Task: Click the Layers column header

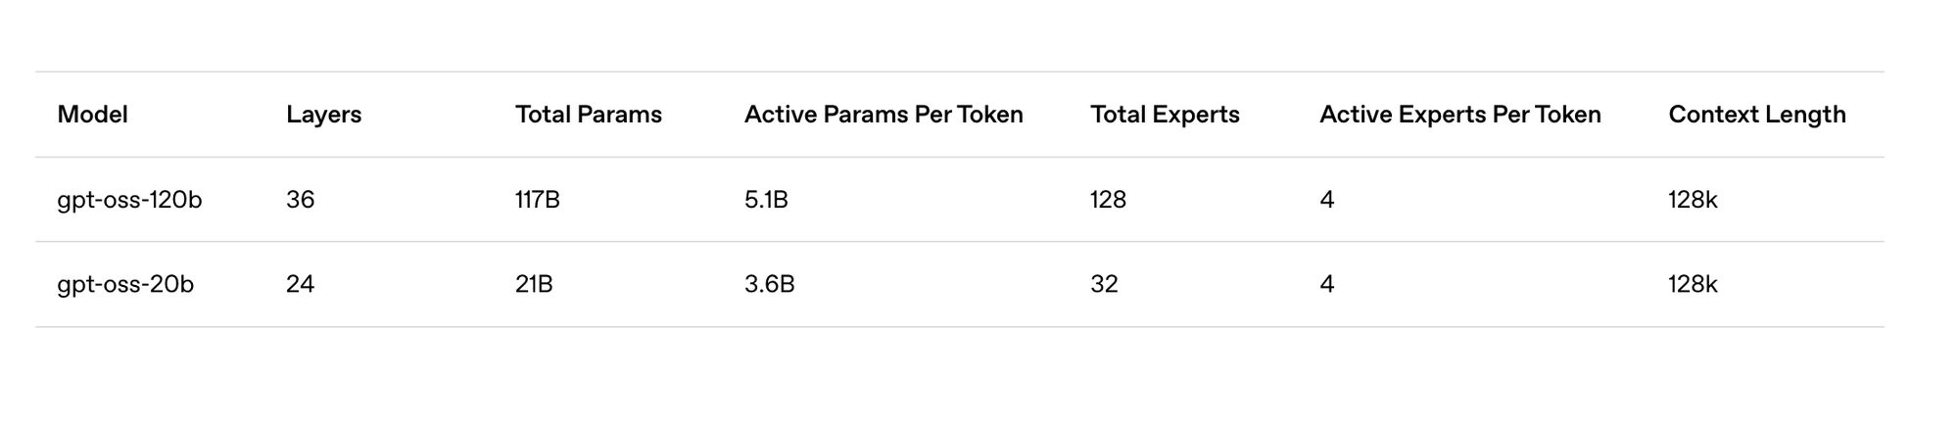Action: tap(323, 115)
